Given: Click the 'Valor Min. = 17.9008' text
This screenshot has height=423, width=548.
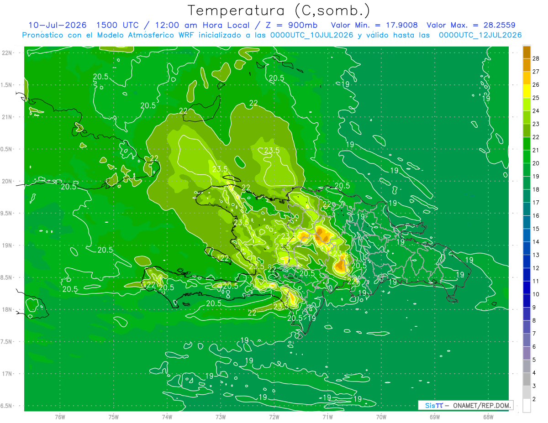Looking at the screenshot, I should click(374, 25).
